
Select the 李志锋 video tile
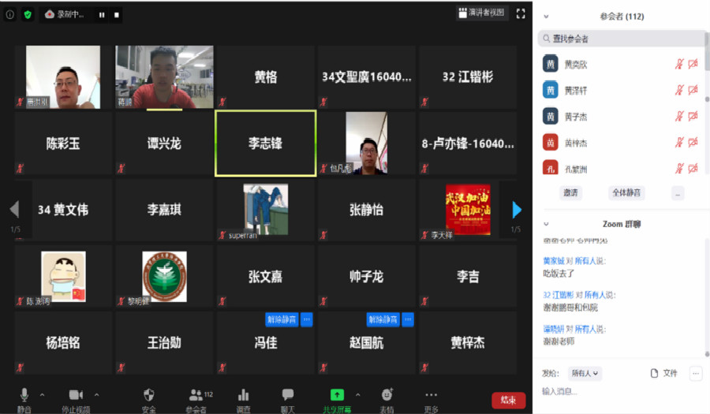[265, 144]
